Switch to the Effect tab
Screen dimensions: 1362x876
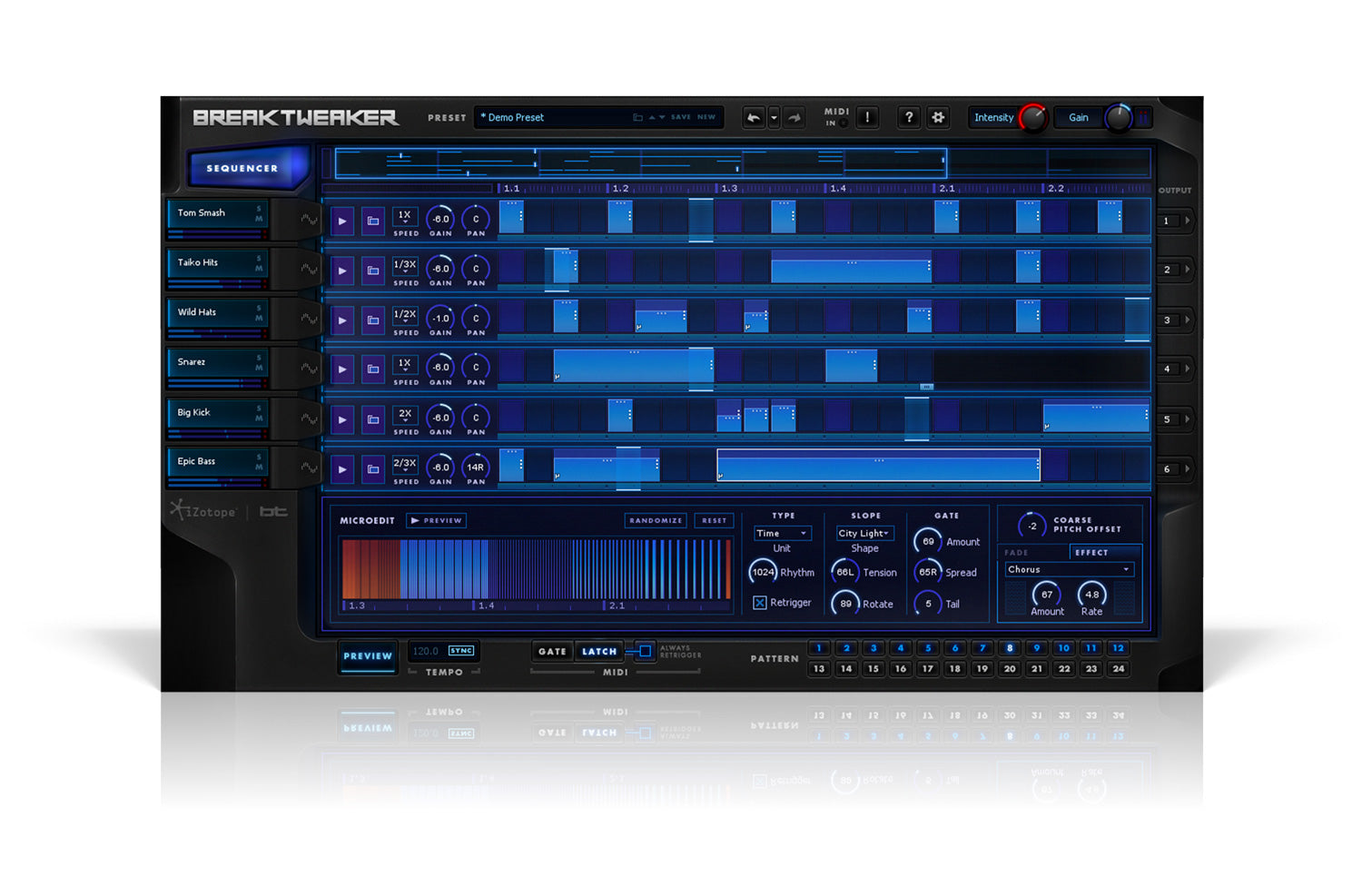click(x=1091, y=553)
